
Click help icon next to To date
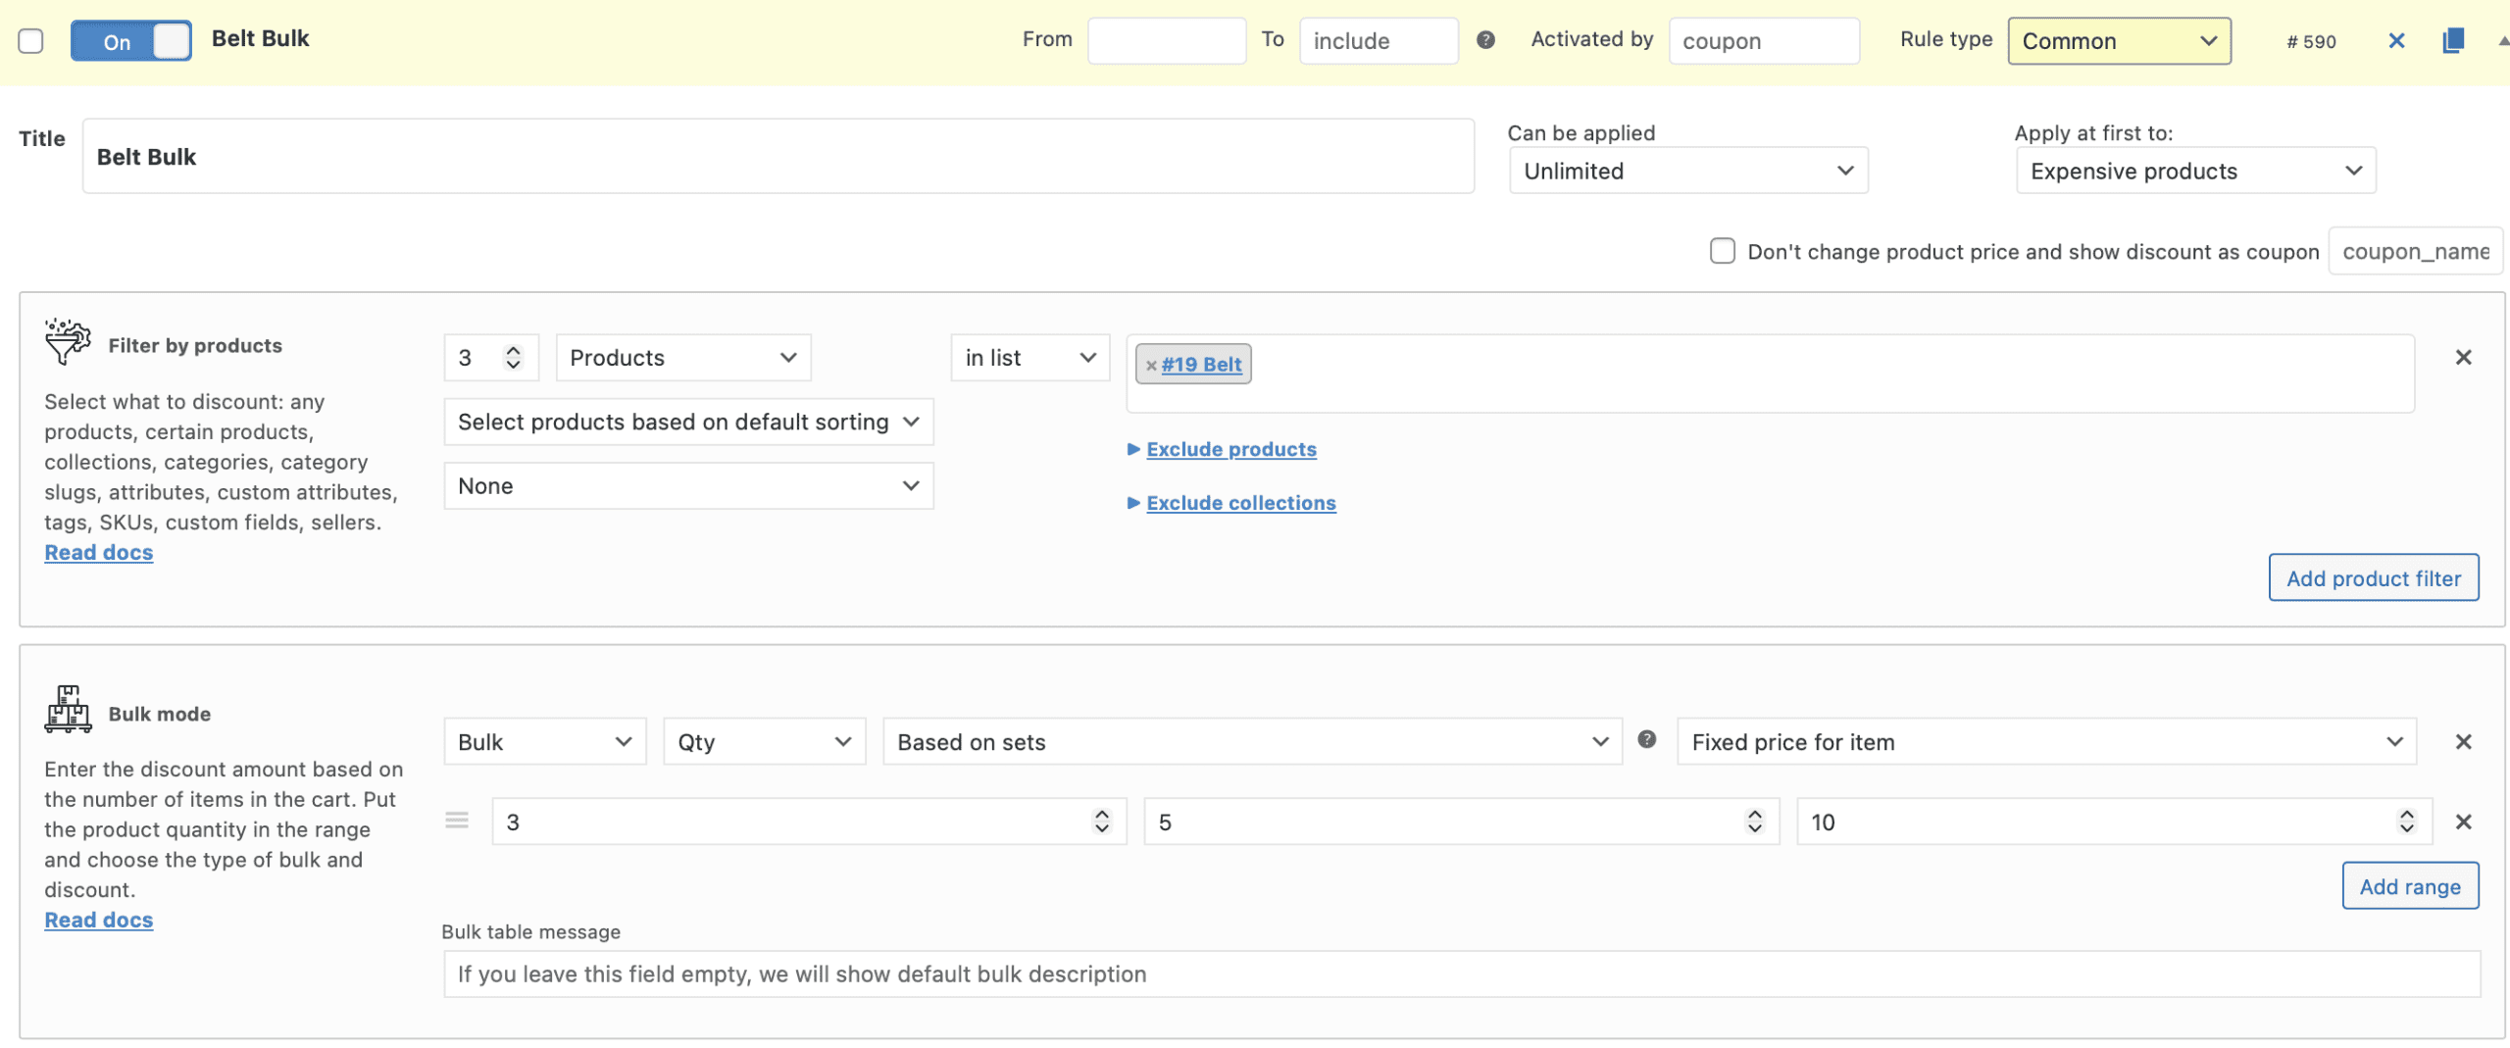click(x=1485, y=40)
